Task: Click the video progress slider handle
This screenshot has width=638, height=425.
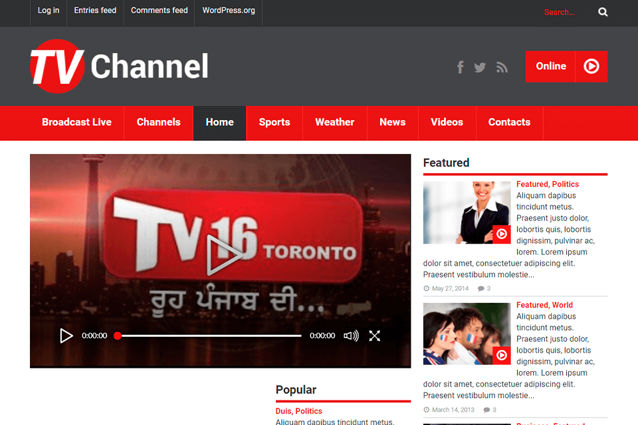Action: coord(118,335)
